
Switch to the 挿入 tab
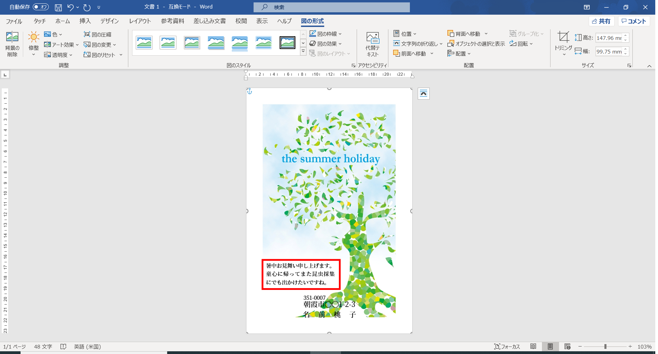click(x=85, y=21)
